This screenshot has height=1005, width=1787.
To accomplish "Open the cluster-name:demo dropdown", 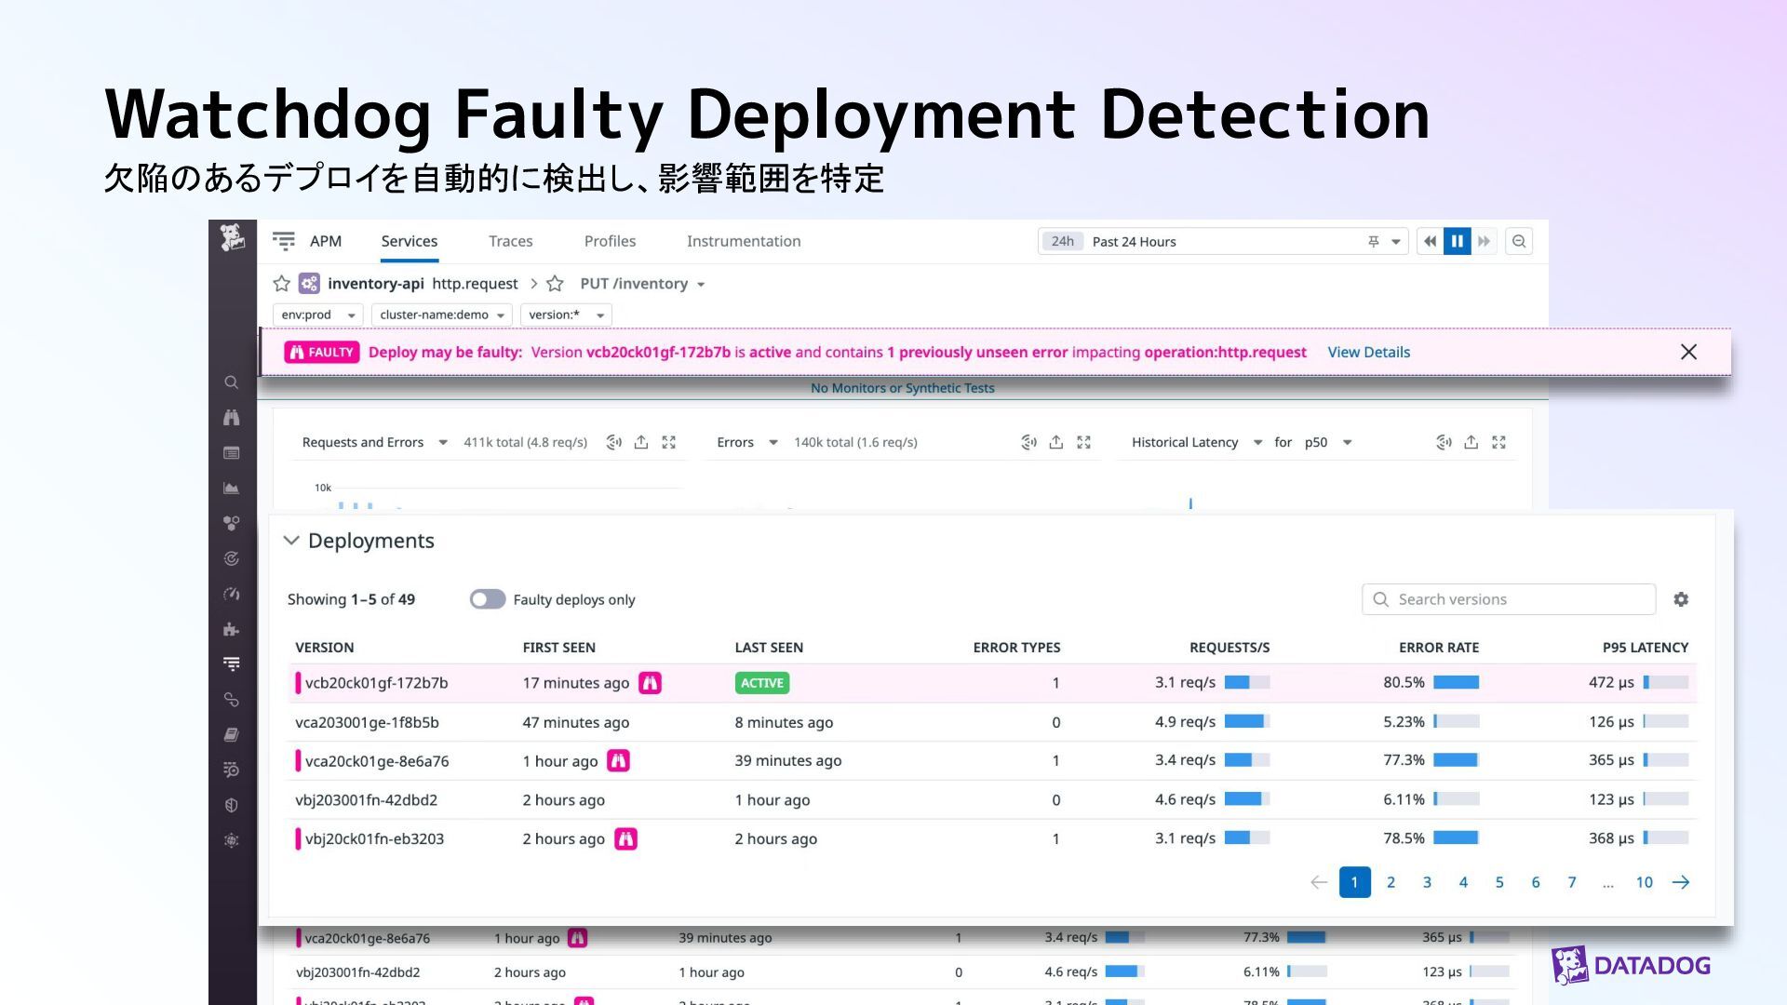I will pos(442,315).
